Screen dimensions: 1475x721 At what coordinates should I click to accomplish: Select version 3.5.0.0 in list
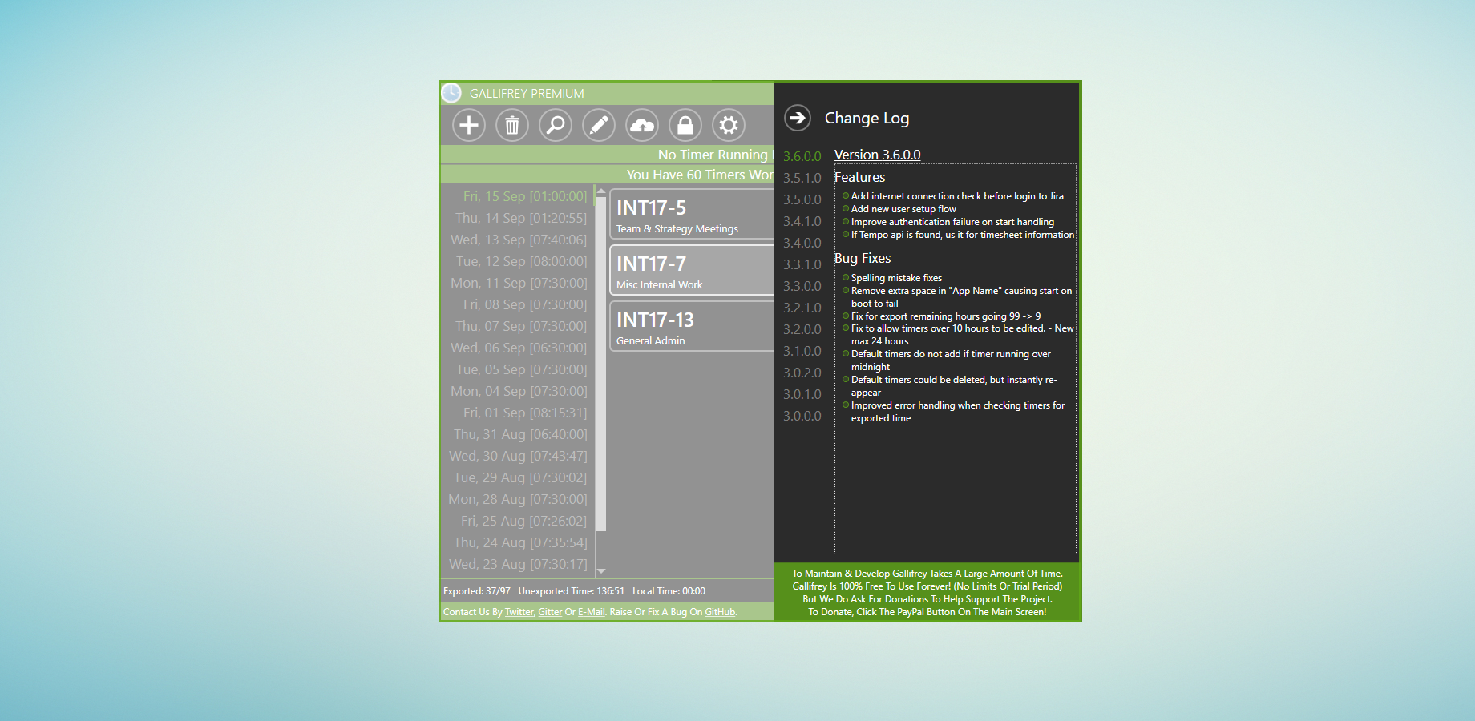click(x=802, y=199)
